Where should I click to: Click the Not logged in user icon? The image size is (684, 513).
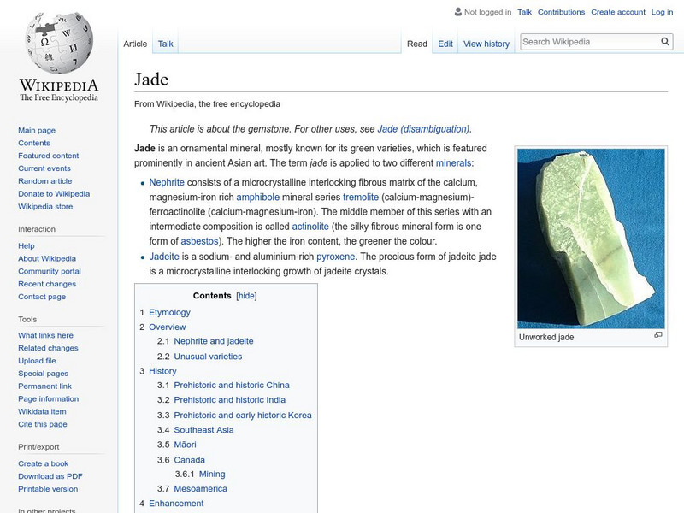click(x=458, y=12)
